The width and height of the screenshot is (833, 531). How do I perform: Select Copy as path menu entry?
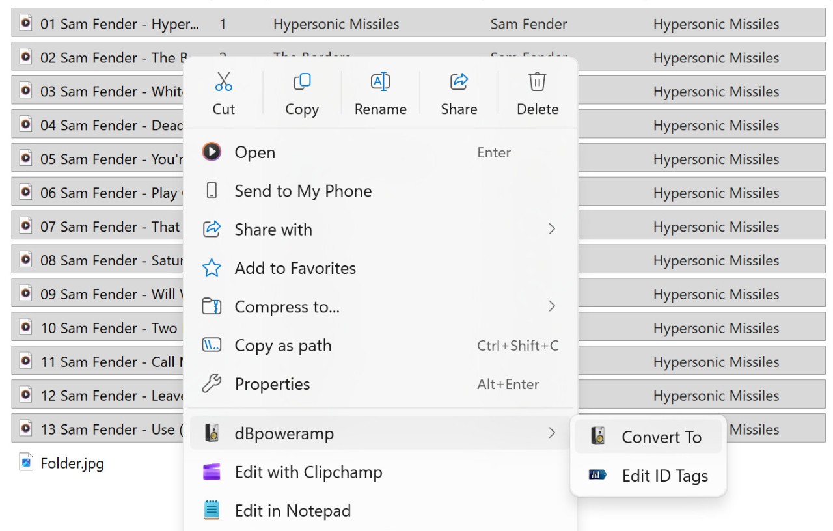283,346
